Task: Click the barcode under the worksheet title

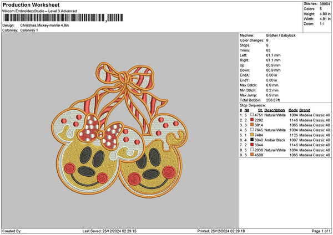Action: [x=63, y=18]
